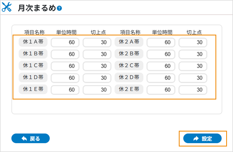
Task: Edit the 切上点 field for 休１Ａ帯
Action: [97, 42]
